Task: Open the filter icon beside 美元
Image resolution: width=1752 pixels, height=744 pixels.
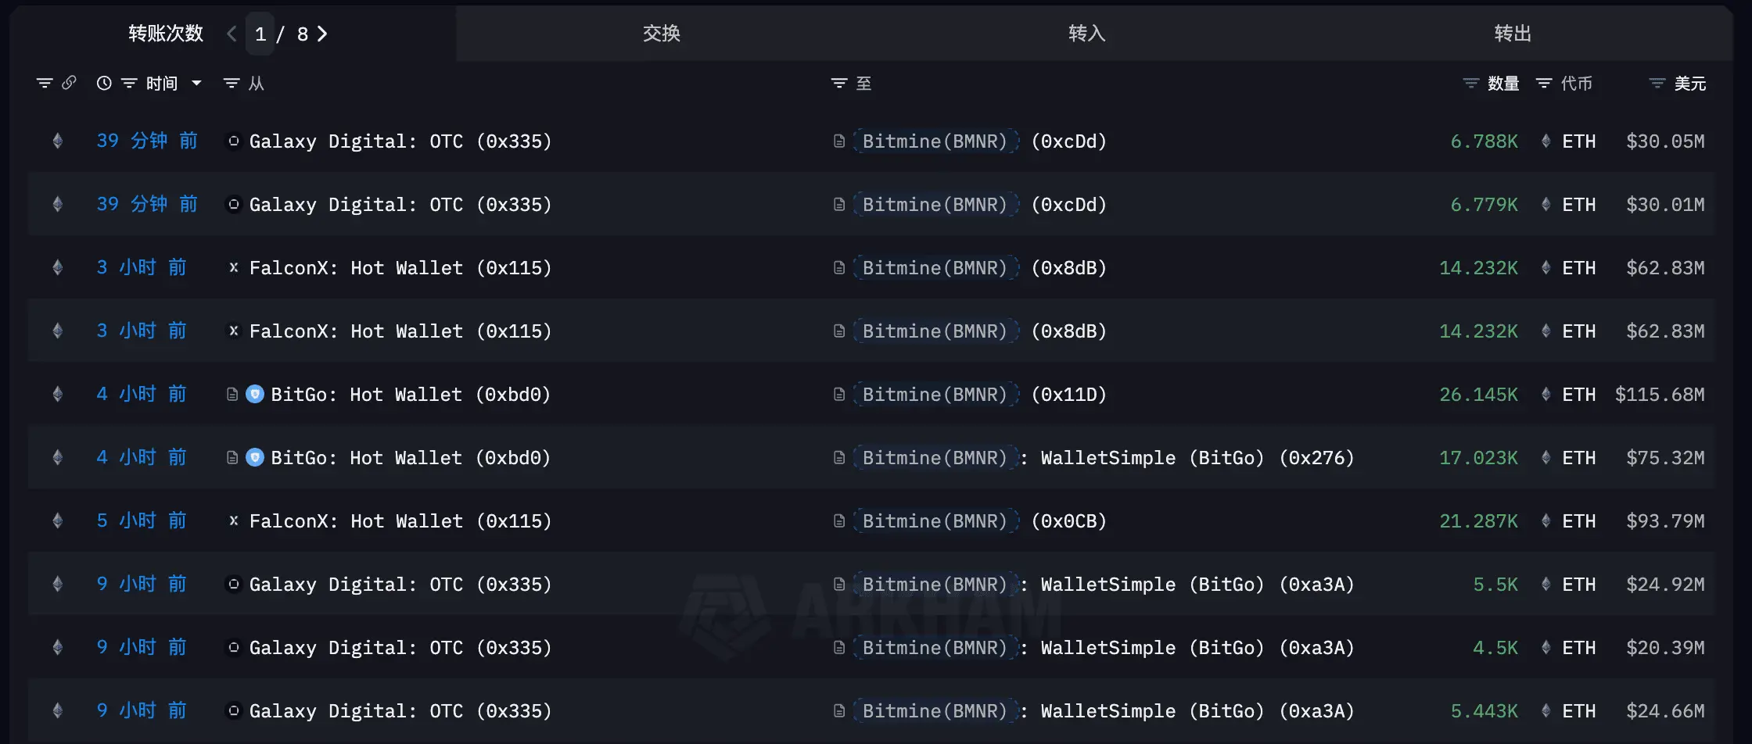Action: coord(1657,83)
